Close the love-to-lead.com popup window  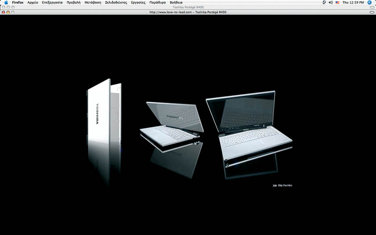click(3, 12)
